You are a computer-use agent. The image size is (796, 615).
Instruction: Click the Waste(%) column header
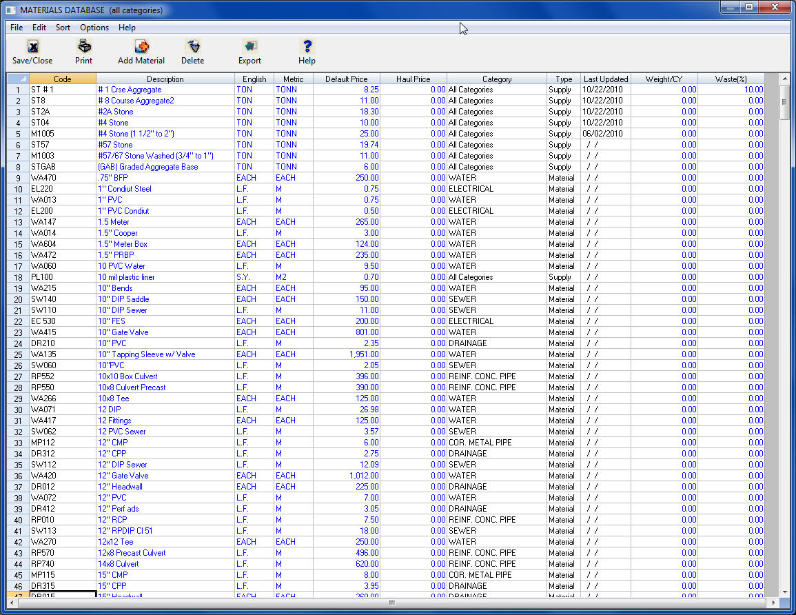(x=731, y=79)
